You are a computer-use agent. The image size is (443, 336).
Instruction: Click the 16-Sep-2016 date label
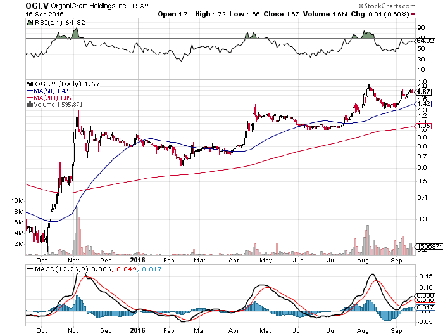(45, 14)
